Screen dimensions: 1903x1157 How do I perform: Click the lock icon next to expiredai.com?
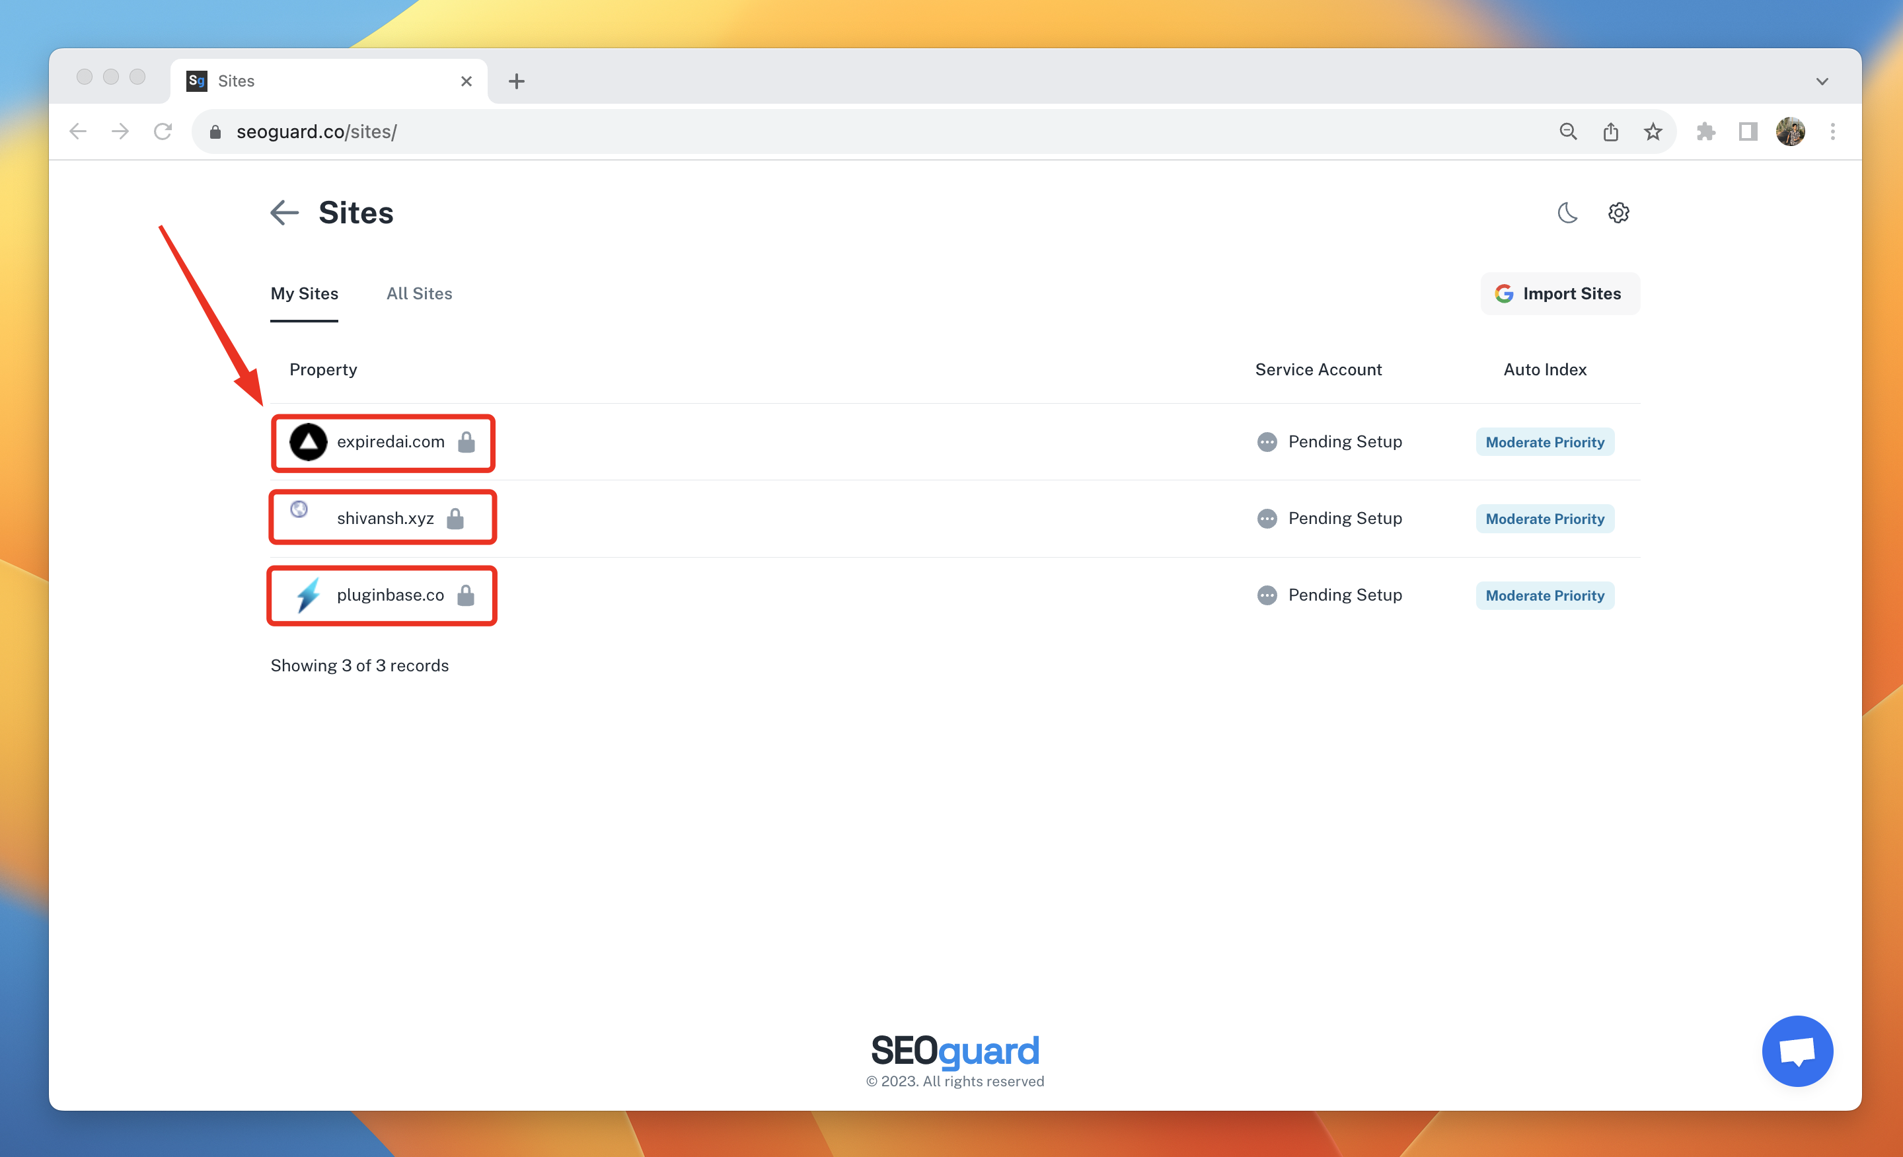[466, 442]
